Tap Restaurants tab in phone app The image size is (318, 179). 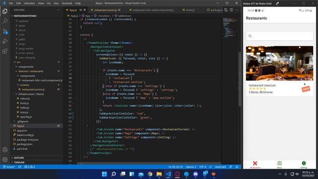click(255, 165)
